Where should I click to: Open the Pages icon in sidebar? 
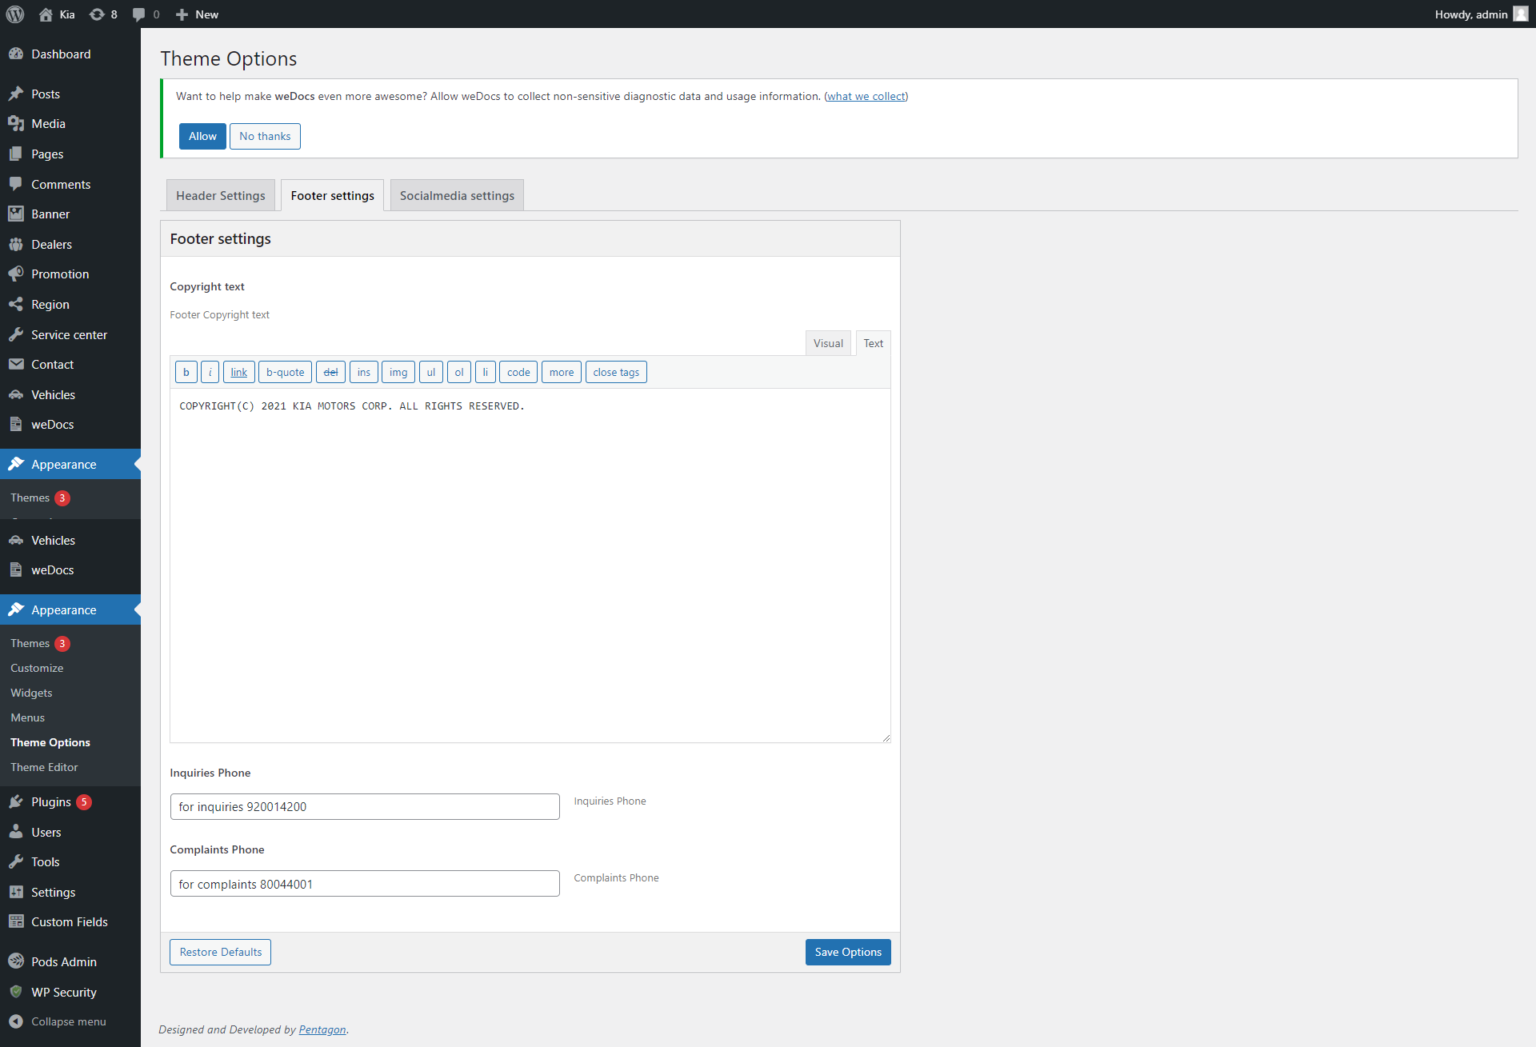[16, 154]
